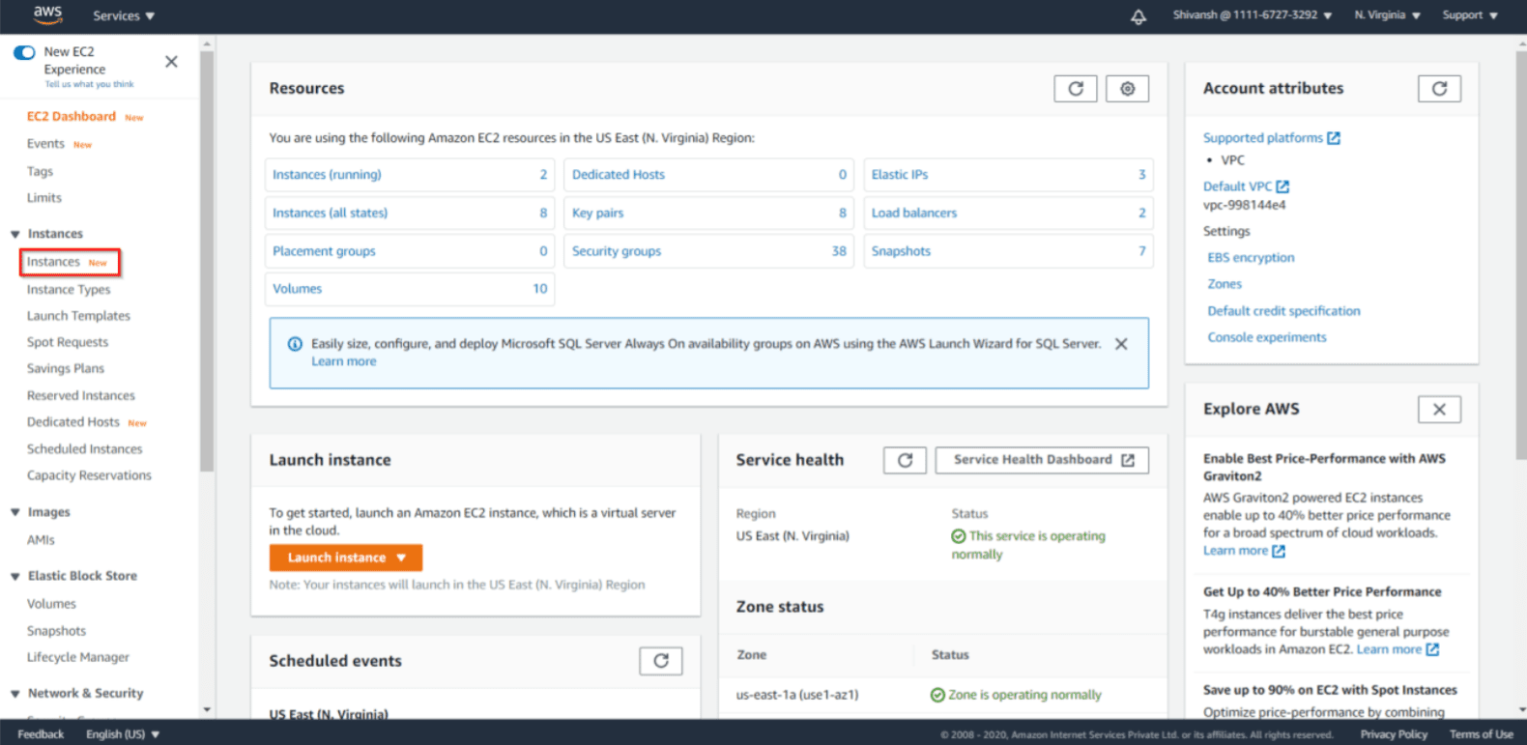Refresh the Service health section
1527x745 pixels.
click(905, 460)
